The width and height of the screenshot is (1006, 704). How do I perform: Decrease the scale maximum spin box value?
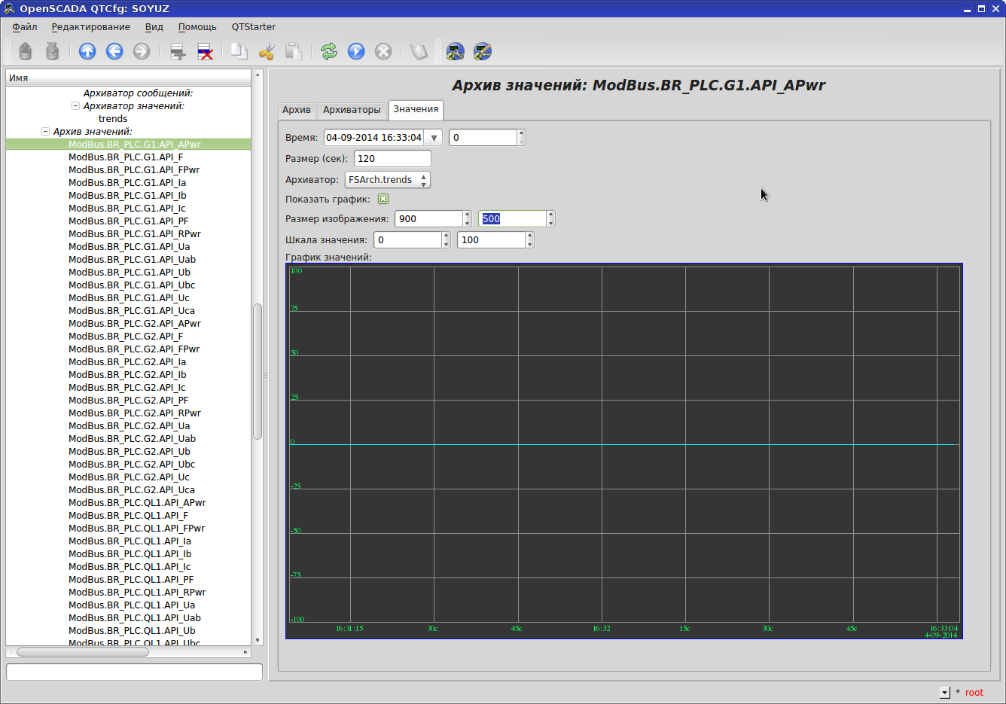click(530, 244)
